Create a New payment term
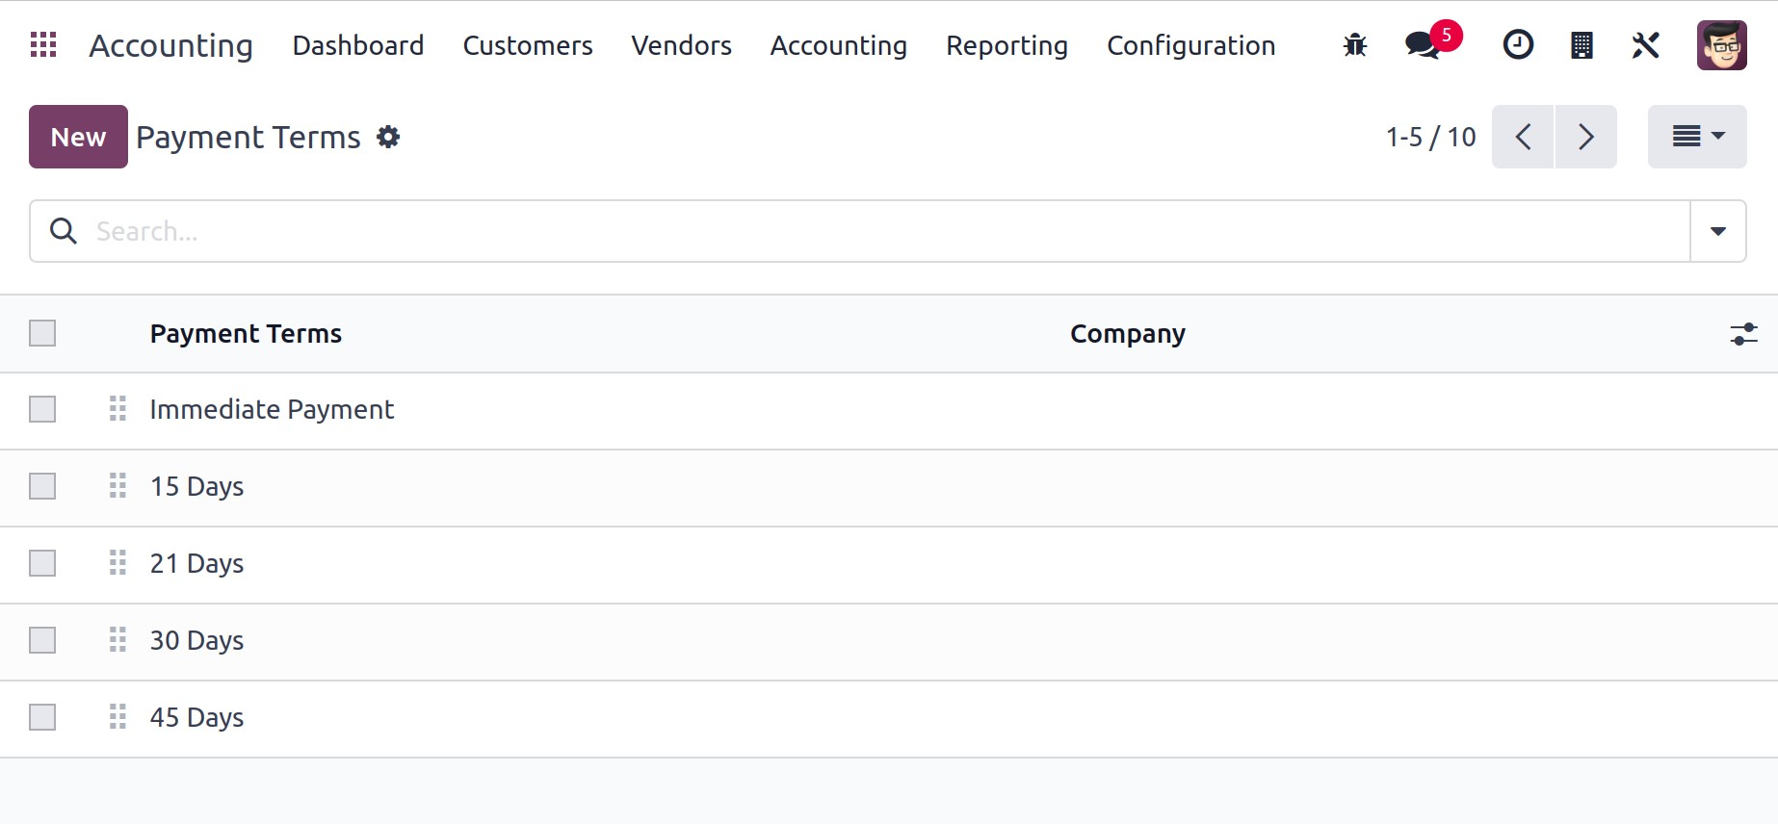 pyautogui.click(x=78, y=137)
